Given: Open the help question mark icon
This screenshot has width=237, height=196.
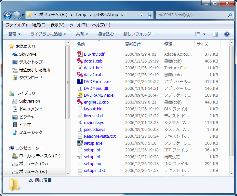Looking at the screenshot, I should [x=227, y=34].
